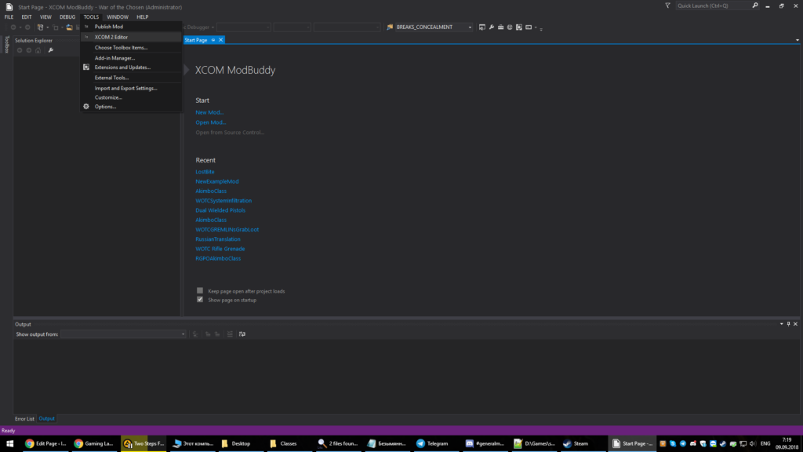Open the Classes folder in taskbar
The height and width of the screenshot is (452, 803).
(283, 443)
